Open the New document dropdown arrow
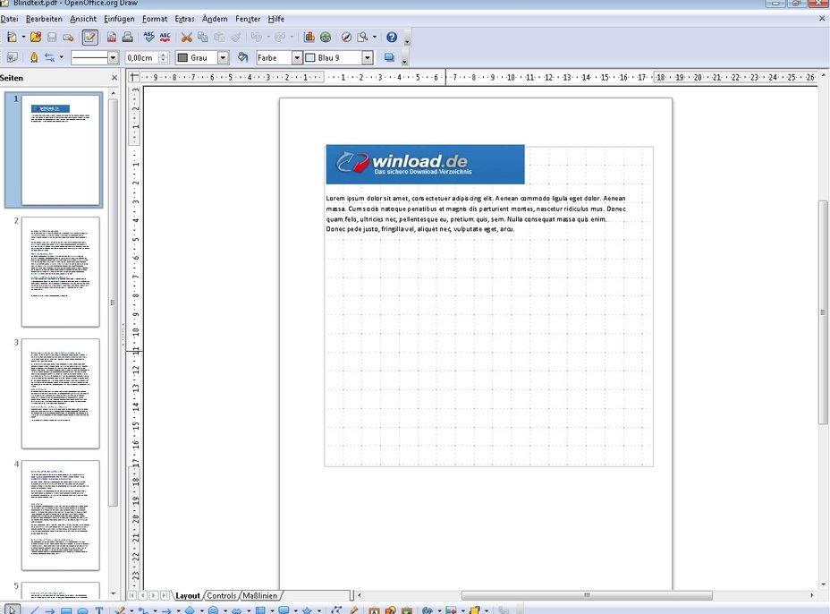Viewport: 830px width, 614px height. tap(23, 37)
